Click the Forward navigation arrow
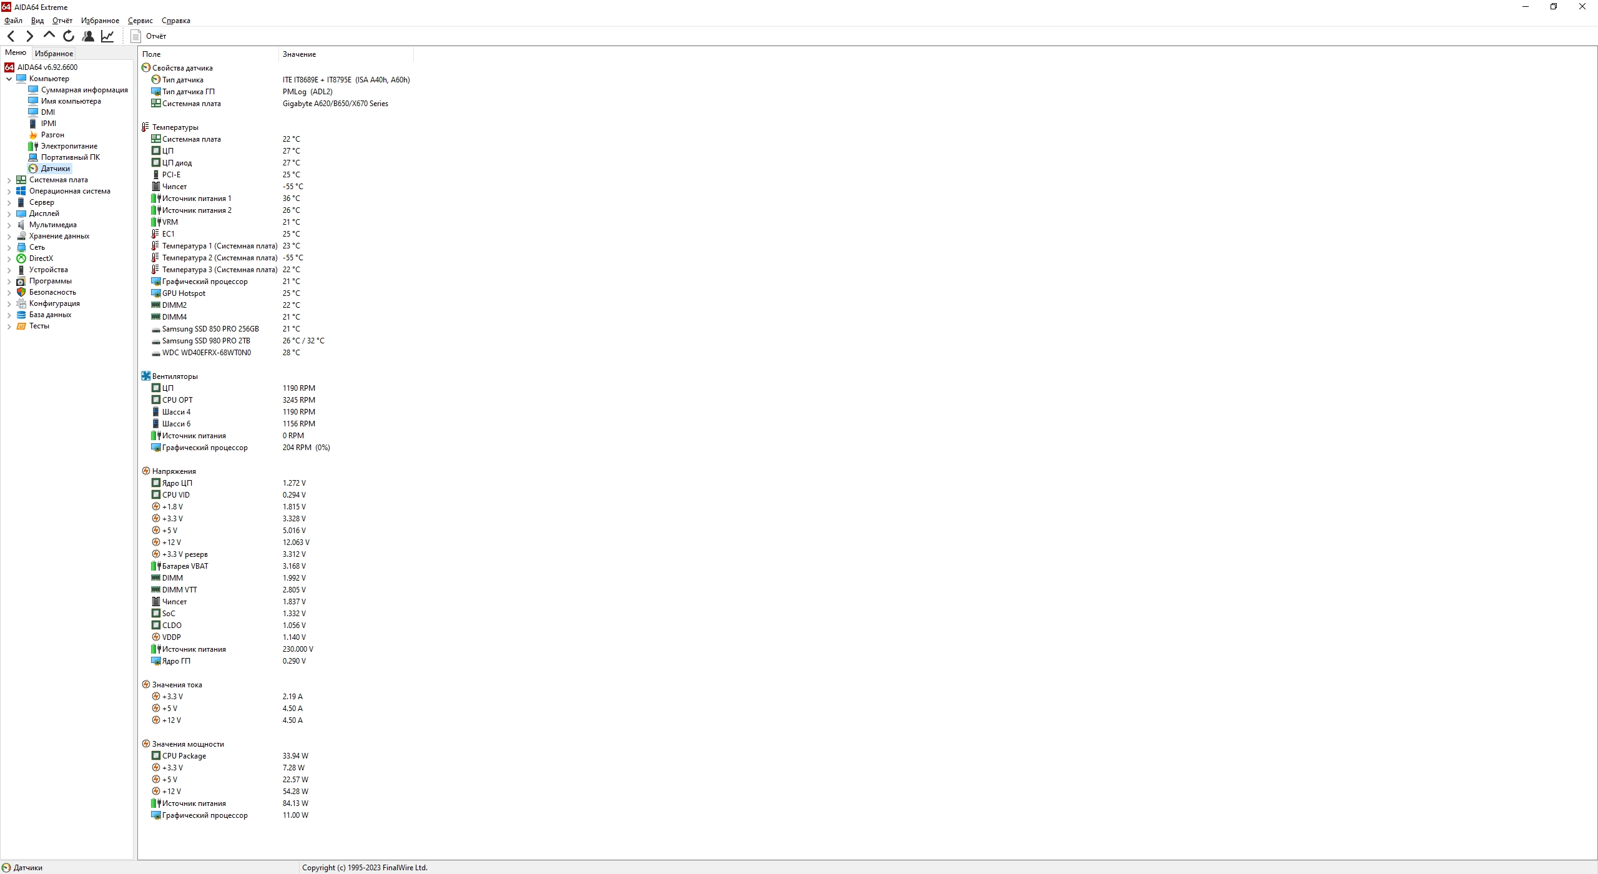Screen dimensions: 1598x874 [x=29, y=36]
